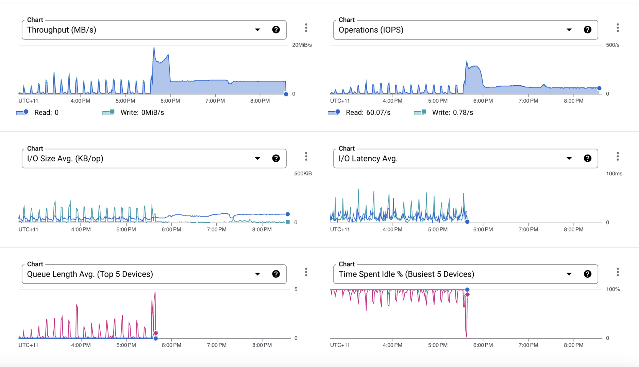Toggle the Read series in Throughput legend

(37, 112)
